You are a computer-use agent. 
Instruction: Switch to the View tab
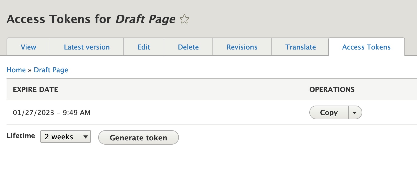click(x=28, y=47)
